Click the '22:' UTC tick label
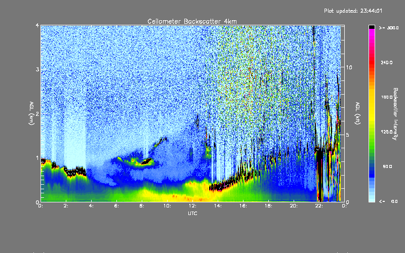 [319, 206]
